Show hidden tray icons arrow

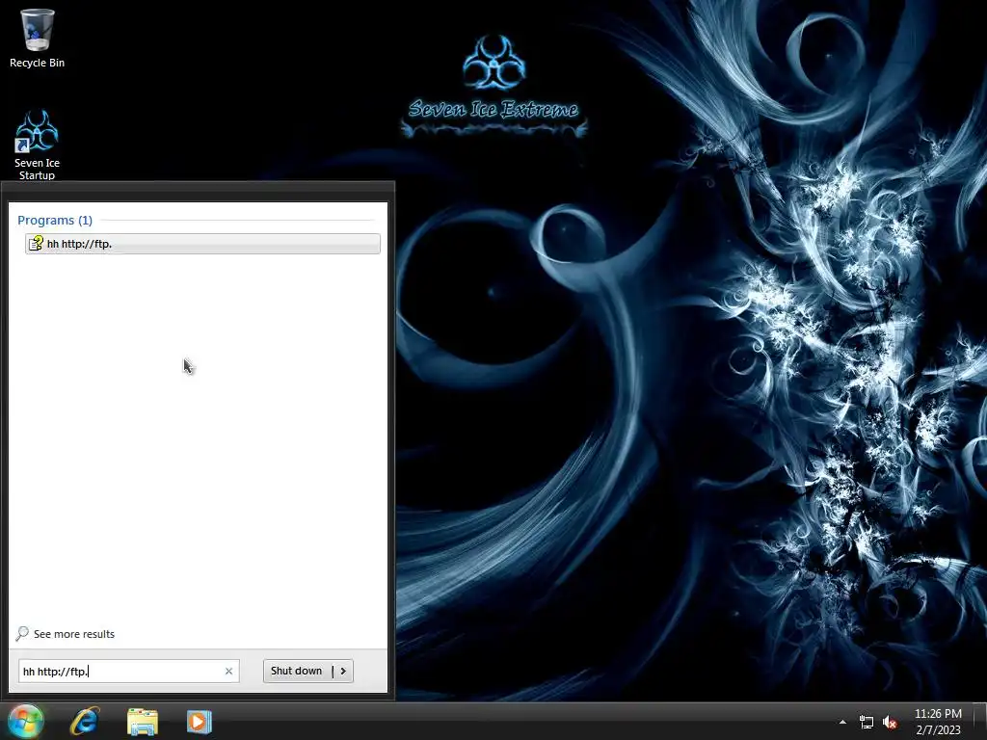[842, 722]
